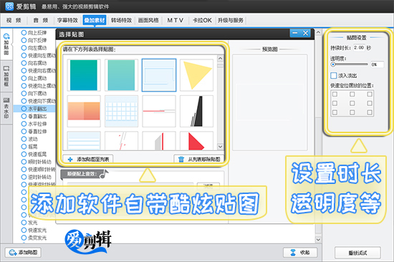Click the down arrow of sticker list scrollbar

pos(220,147)
